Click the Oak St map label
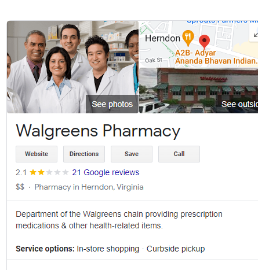The height and width of the screenshot is (270, 258). pos(154,60)
